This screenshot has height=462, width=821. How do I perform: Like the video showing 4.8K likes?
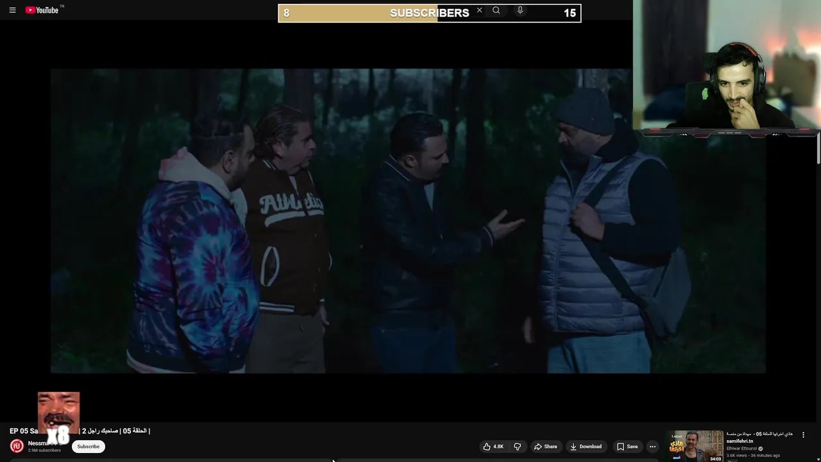(x=493, y=447)
